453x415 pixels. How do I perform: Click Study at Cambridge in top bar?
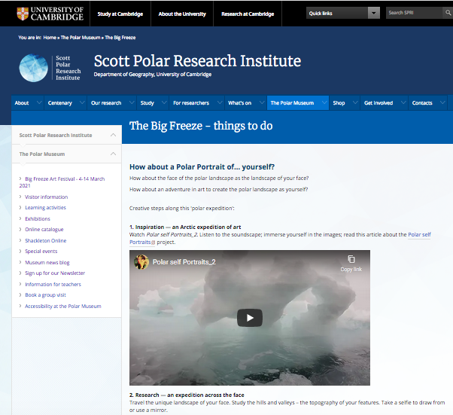[120, 14]
